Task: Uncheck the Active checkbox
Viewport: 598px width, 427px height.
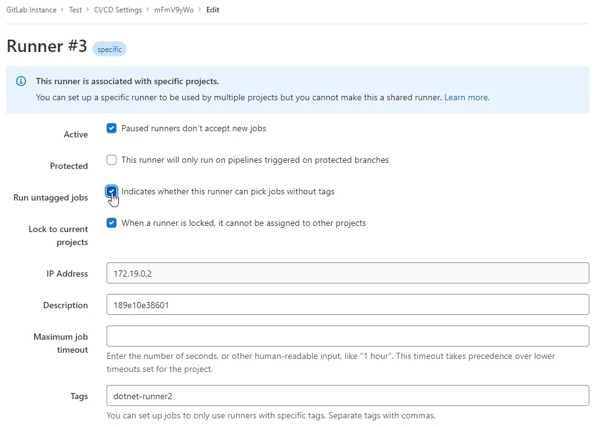Action: click(112, 128)
